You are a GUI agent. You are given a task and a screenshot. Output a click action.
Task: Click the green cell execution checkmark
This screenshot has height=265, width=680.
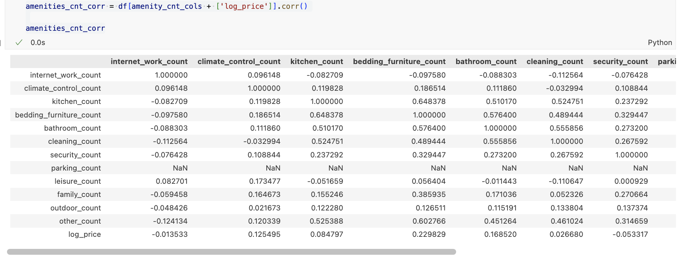click(x=19, y=42)
